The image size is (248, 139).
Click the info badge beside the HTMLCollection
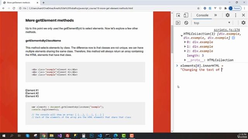(x=233, y=38)
